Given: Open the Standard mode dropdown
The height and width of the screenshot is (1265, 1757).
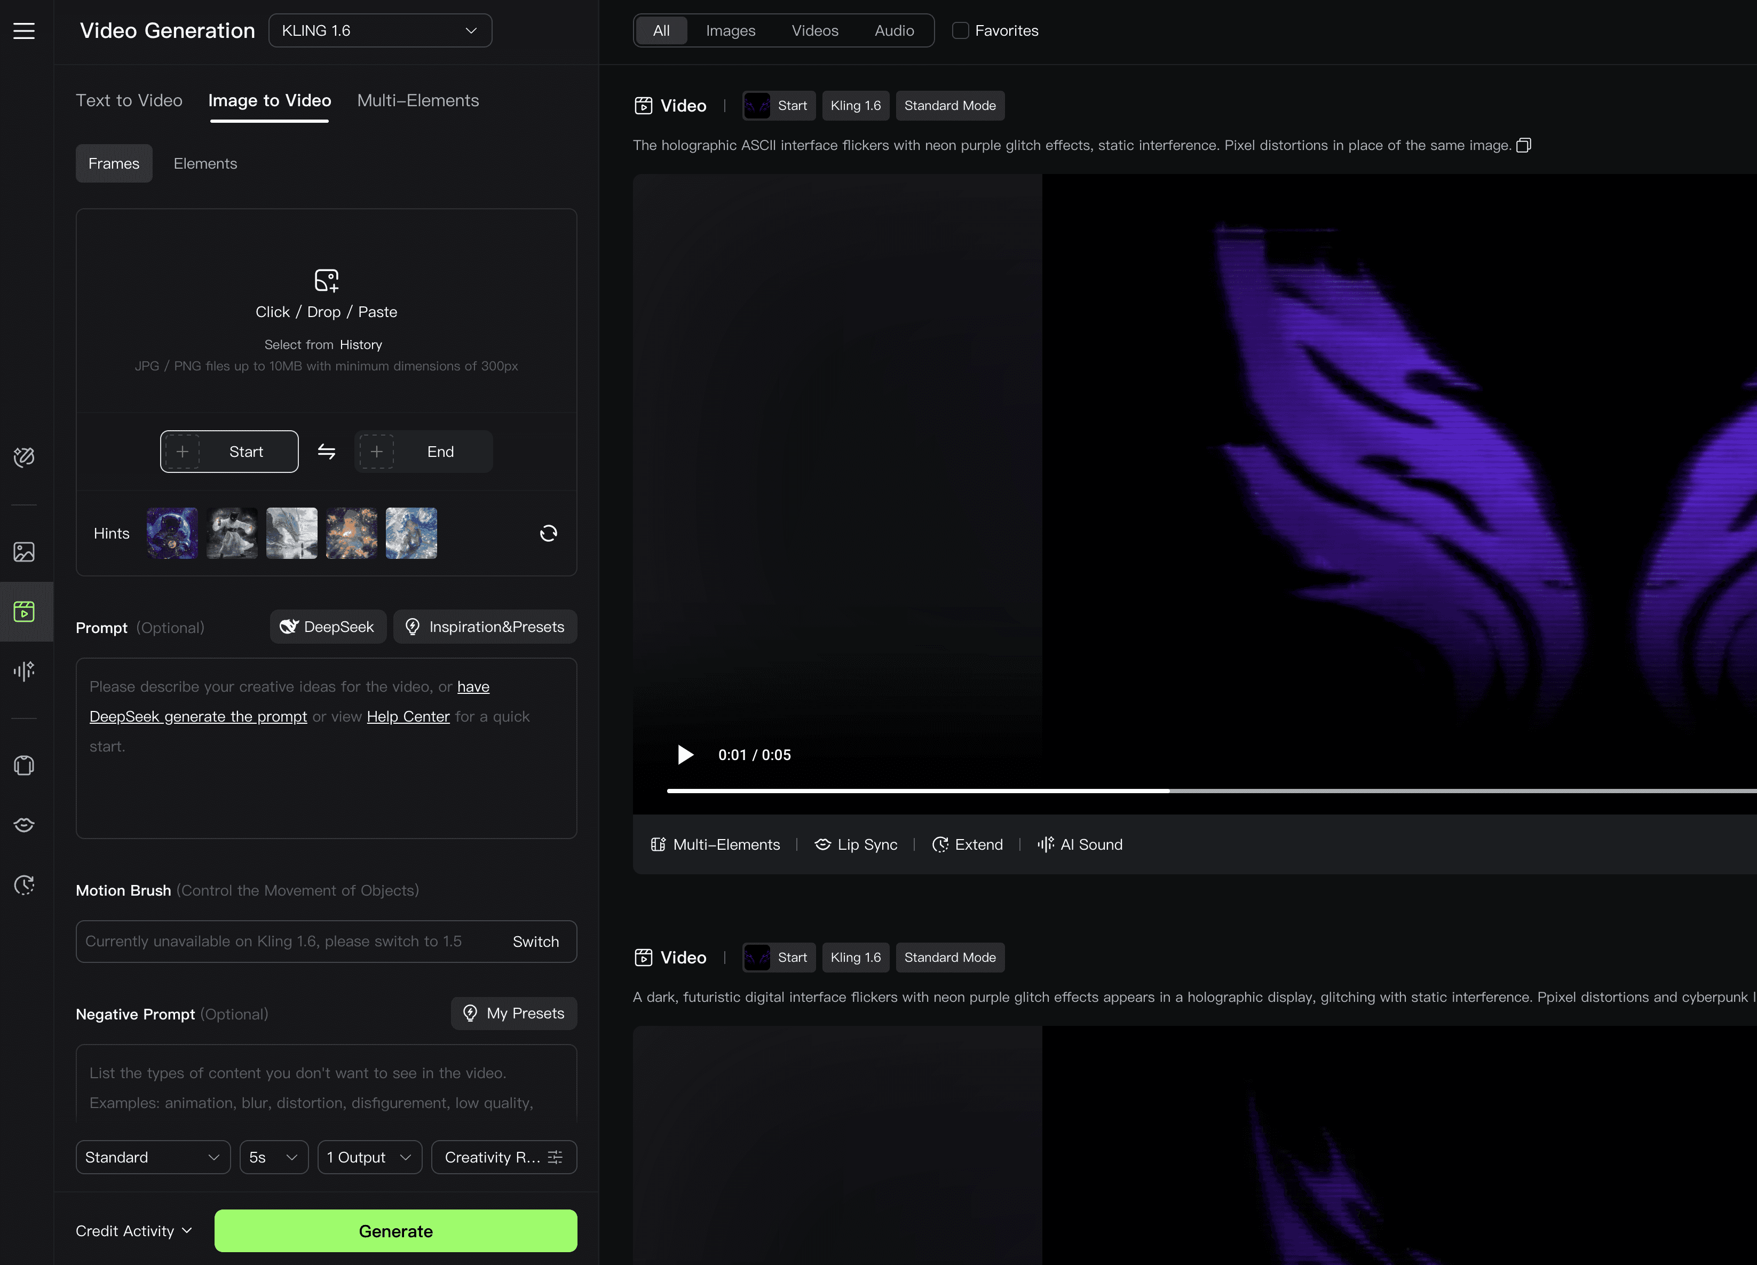Looking at the screenshot, I should click(153, 1157).
